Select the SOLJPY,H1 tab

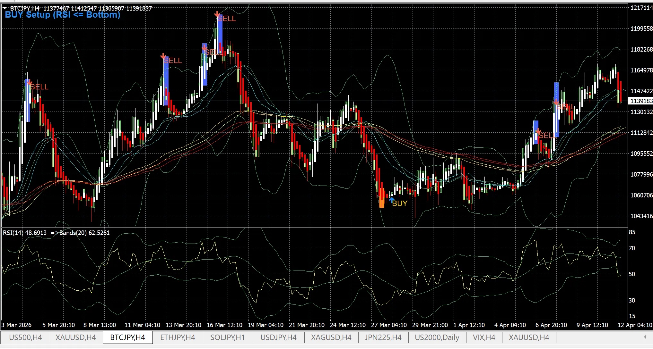pos(227,337)
